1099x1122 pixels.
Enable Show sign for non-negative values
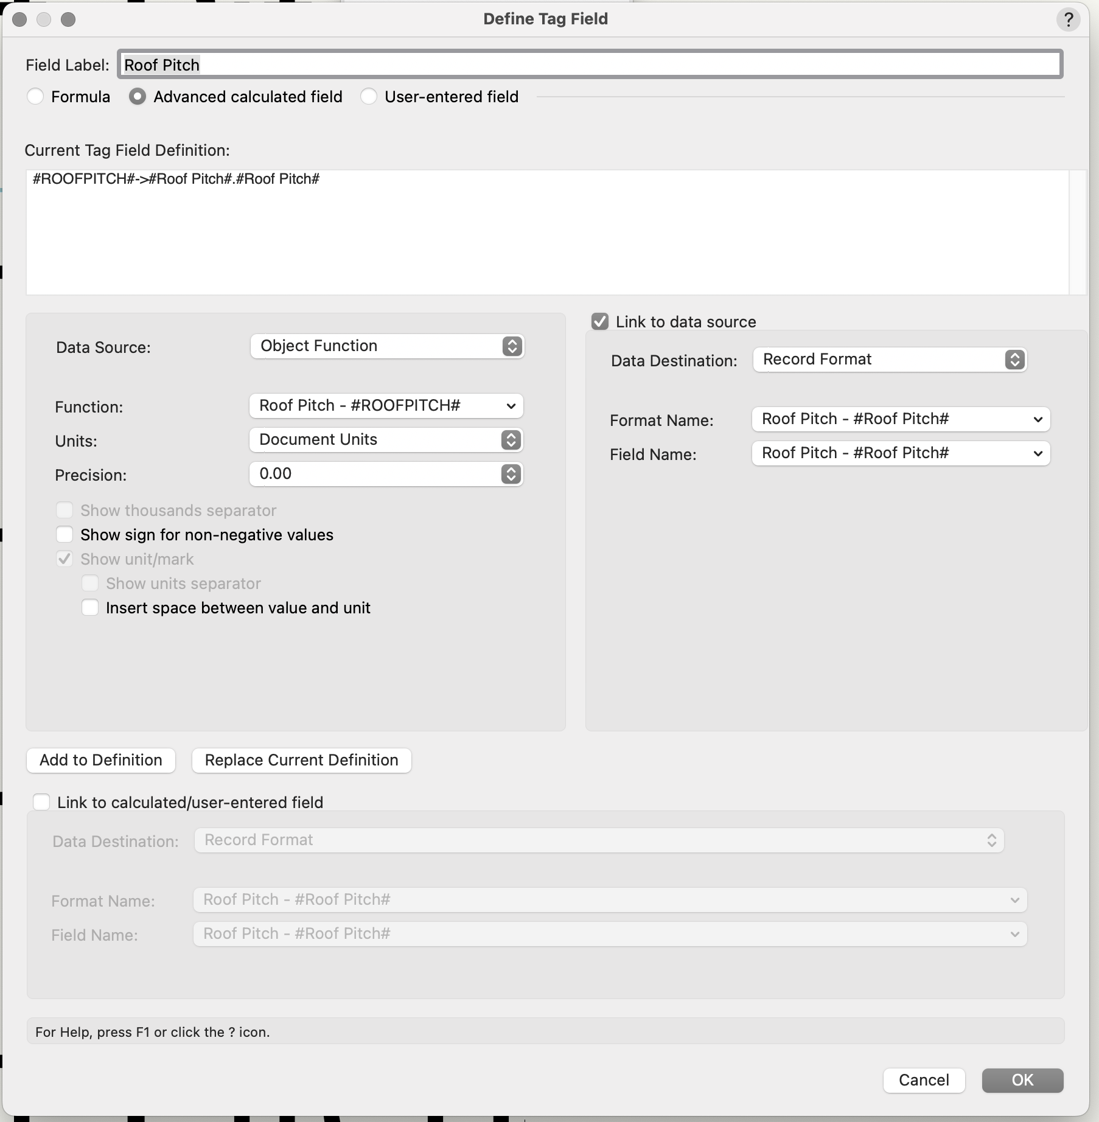pos(65,535)
